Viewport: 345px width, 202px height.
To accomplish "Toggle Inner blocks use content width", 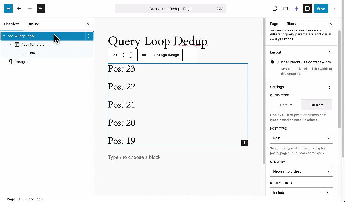I will [x=274, y=62].
